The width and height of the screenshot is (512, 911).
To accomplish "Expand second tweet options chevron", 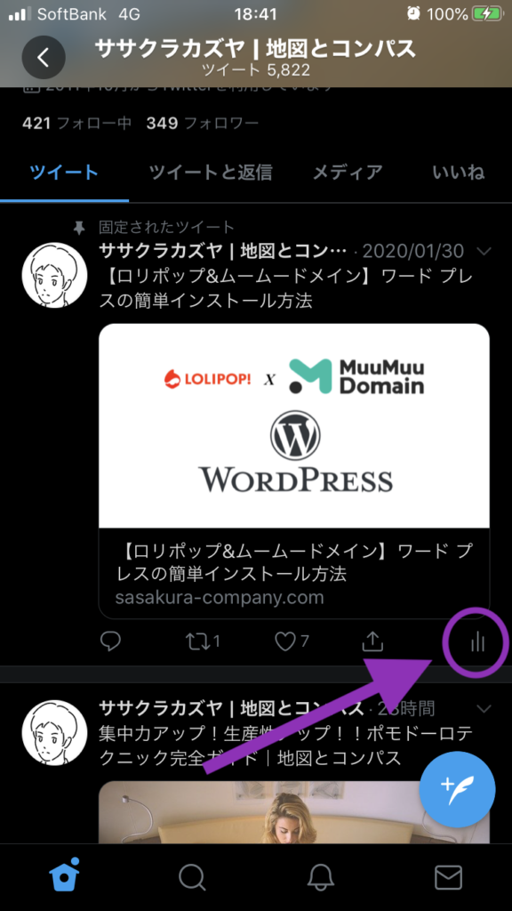I will click(483, 709).
